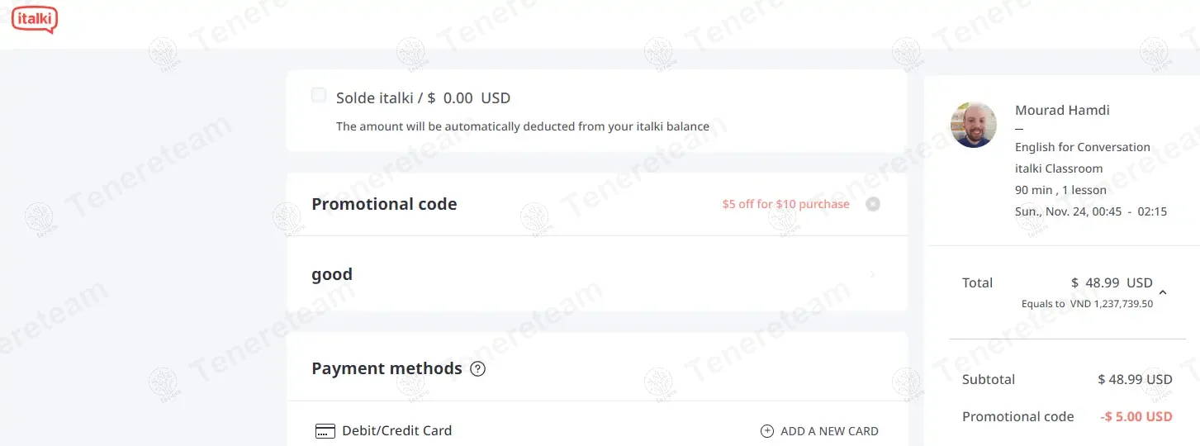Check the Solde italki balance checkbox
The height and width of the screenshot is (446, 1200).
pos(319,96)
